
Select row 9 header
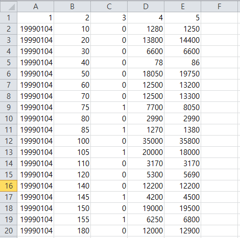click(9, 108)
